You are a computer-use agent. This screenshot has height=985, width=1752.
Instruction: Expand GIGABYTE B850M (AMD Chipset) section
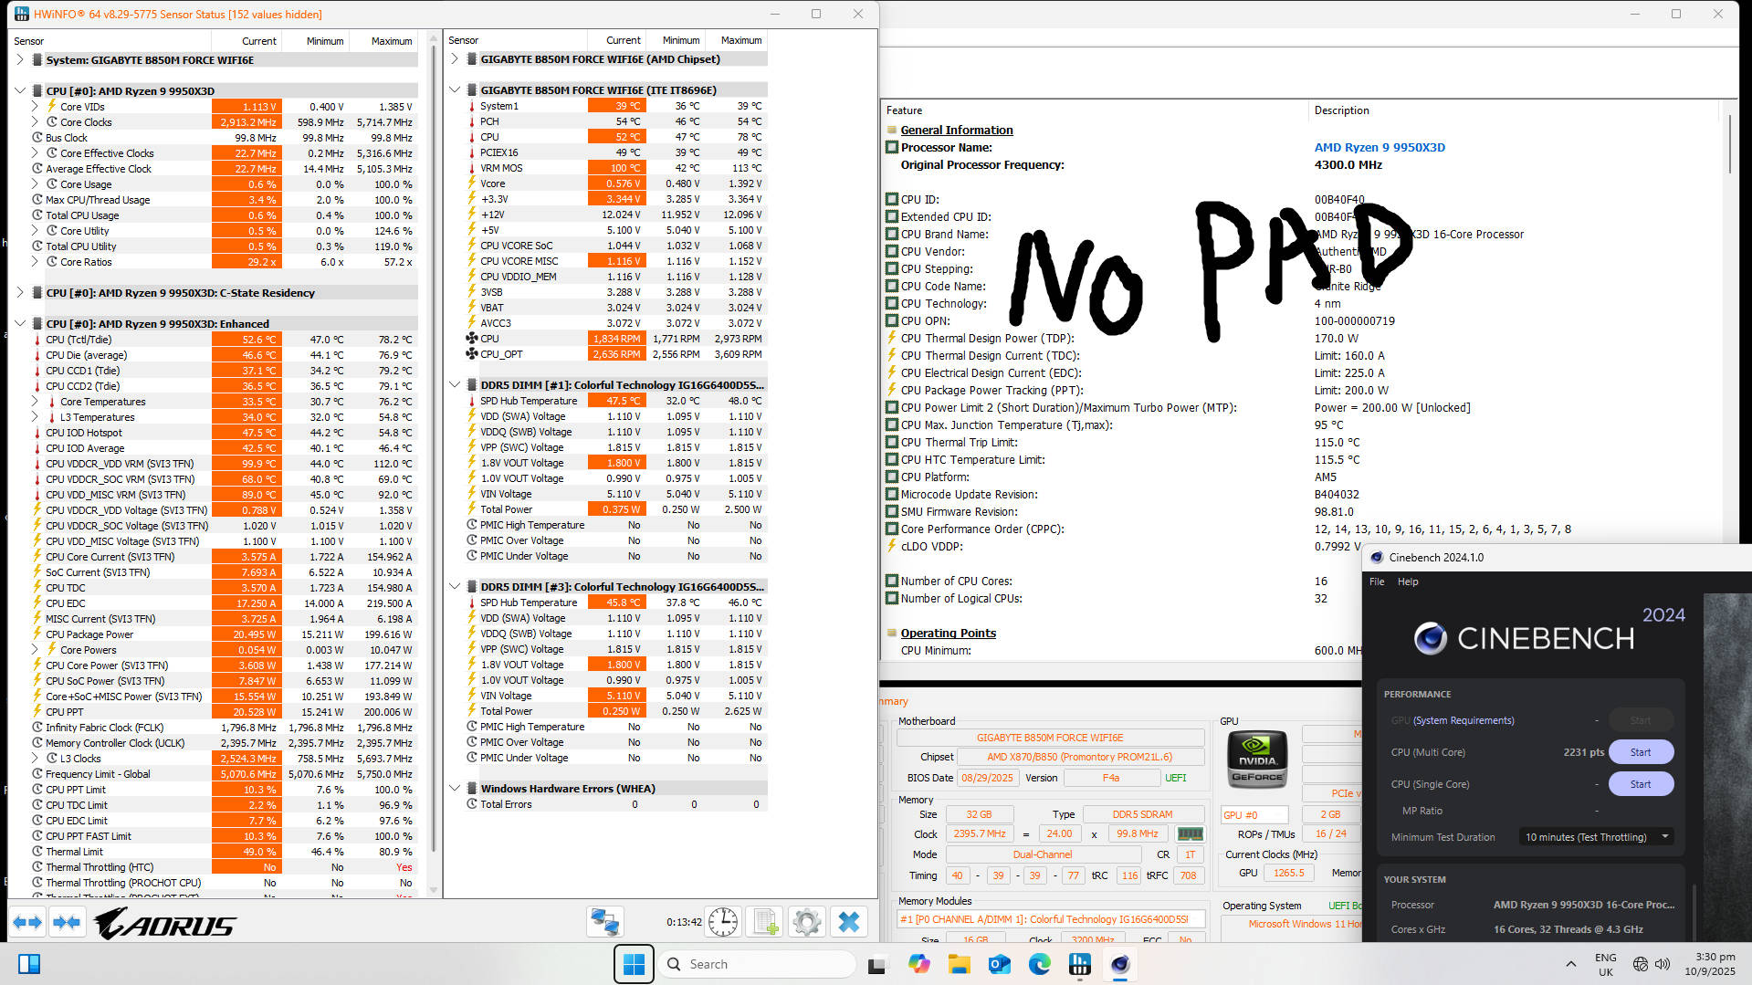pos(455,58)
